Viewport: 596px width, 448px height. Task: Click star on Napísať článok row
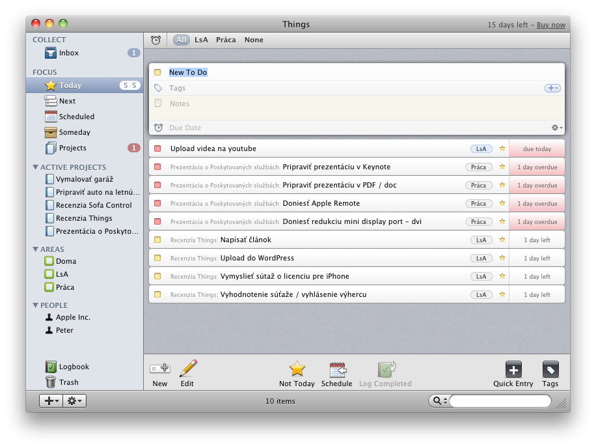(x=502, y=240)
